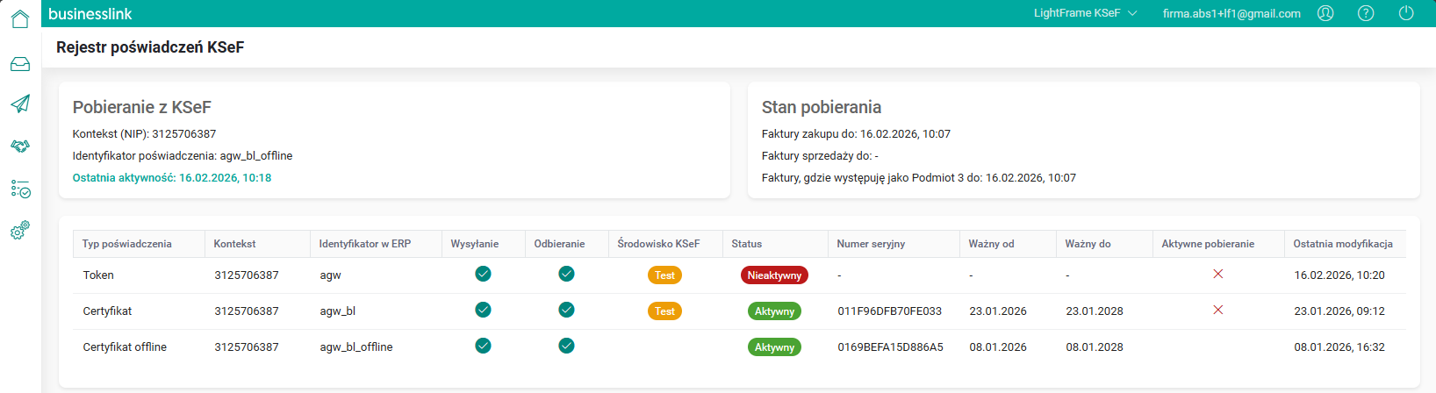Click Odbieranie checkmark in Token row
1436x393 pixels.
pos(566,274)
